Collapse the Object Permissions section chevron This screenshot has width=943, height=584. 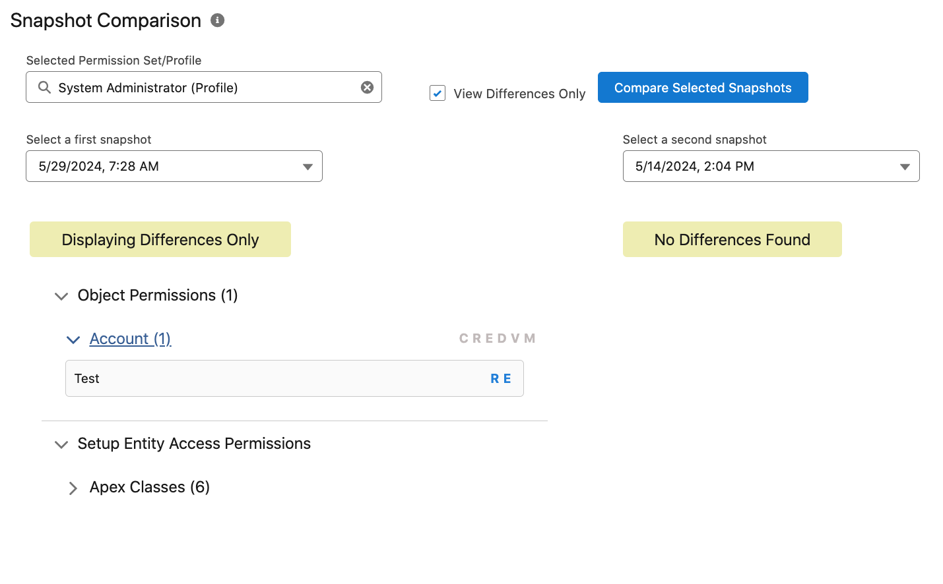click(x=61, y=296)
